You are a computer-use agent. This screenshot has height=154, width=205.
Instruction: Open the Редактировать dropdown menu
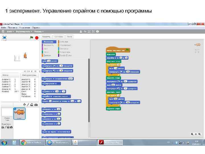24,31
